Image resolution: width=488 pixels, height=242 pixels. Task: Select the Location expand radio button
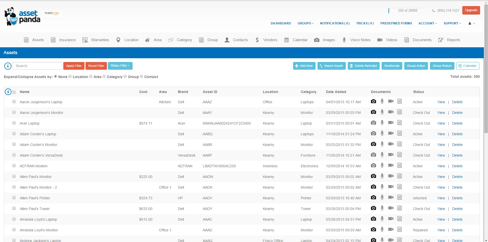(70, 76)
